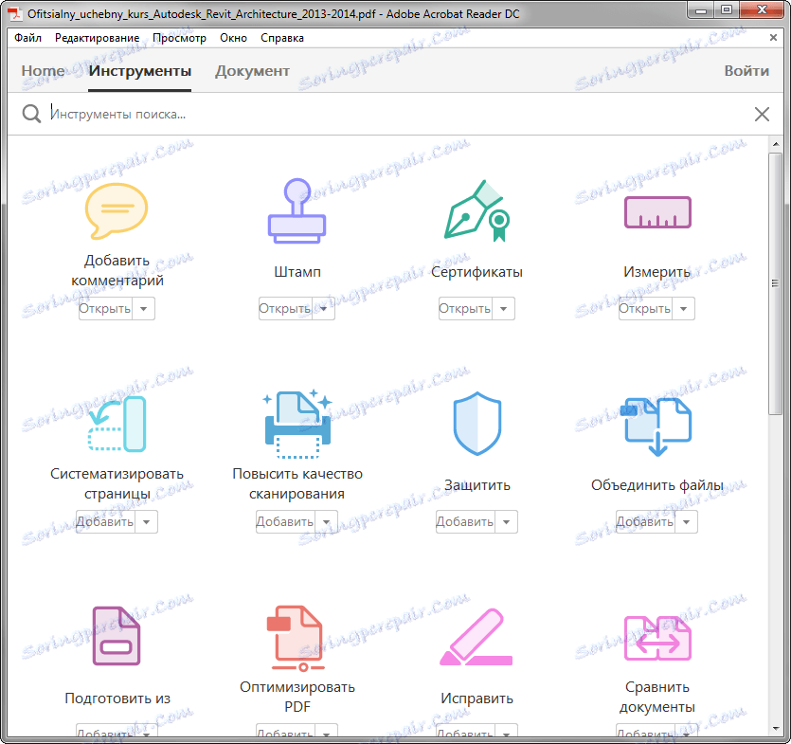Image resolution: width=791 pixels, height=744 pixels.
Task: Click Добавить under Систематизировать страницы
Action: (105, 522)
